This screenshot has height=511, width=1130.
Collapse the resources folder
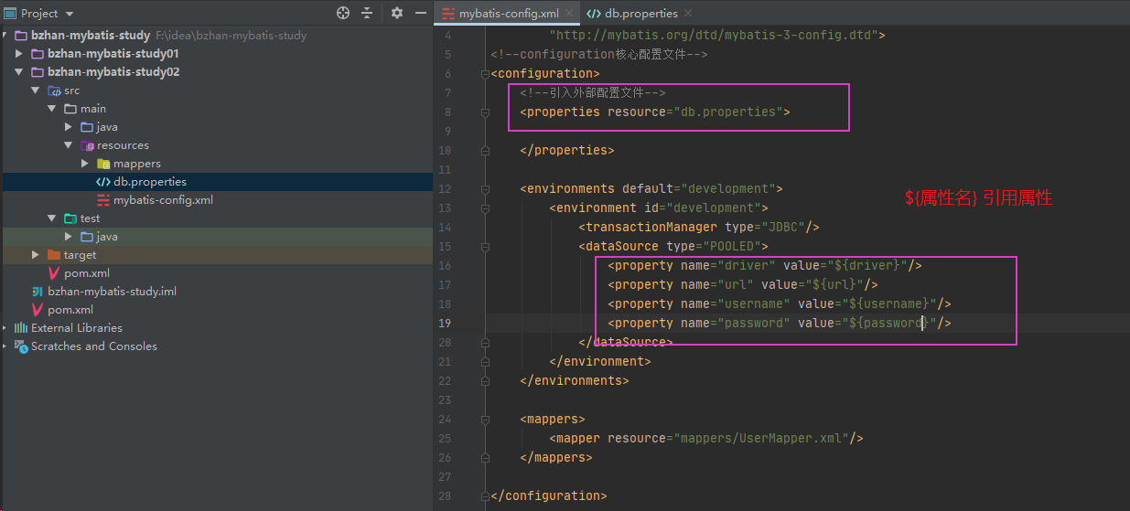click(x=69, y=145)
